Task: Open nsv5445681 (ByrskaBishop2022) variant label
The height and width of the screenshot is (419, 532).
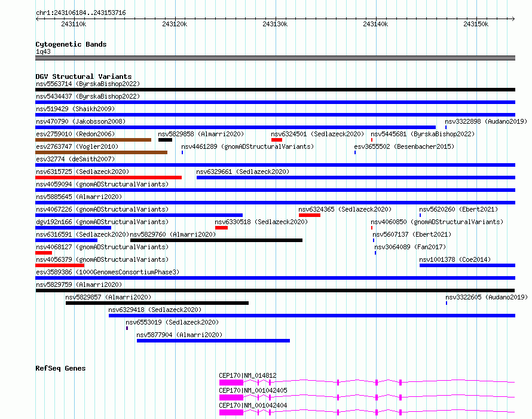Action: (423, 134)
